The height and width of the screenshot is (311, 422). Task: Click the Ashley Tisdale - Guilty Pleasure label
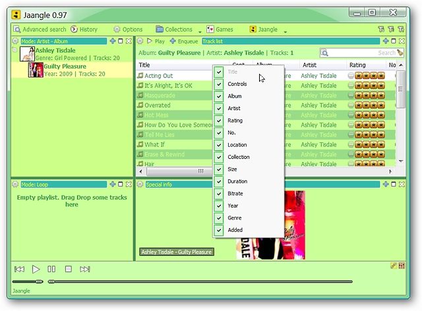pyautogui.click(x=177, y=252)
